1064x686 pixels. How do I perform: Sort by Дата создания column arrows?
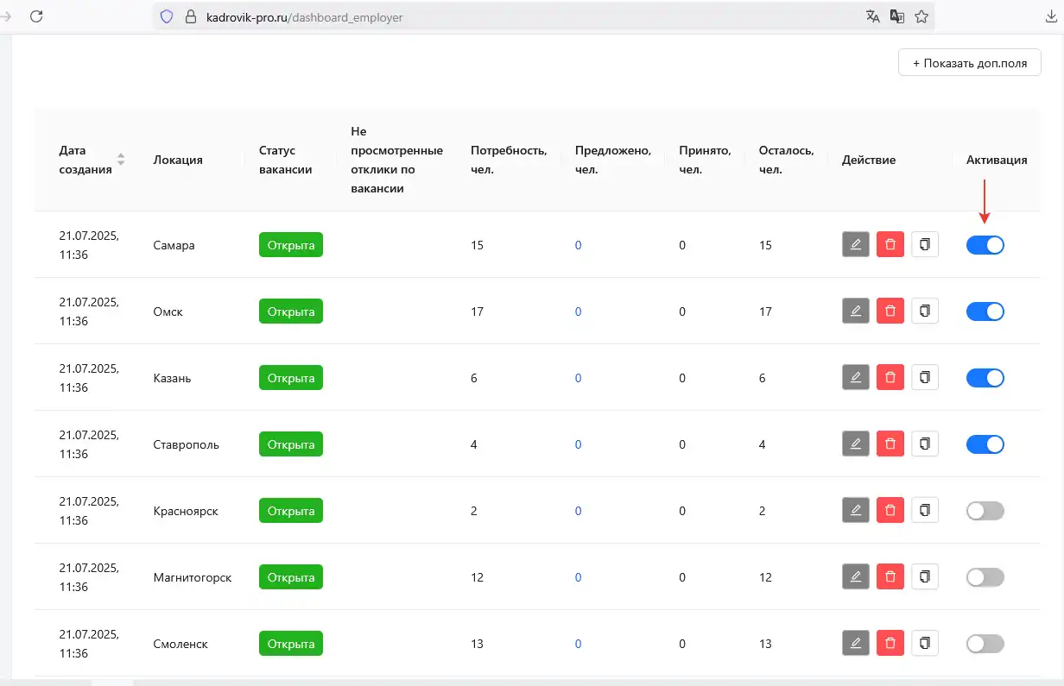click(121, 160)
